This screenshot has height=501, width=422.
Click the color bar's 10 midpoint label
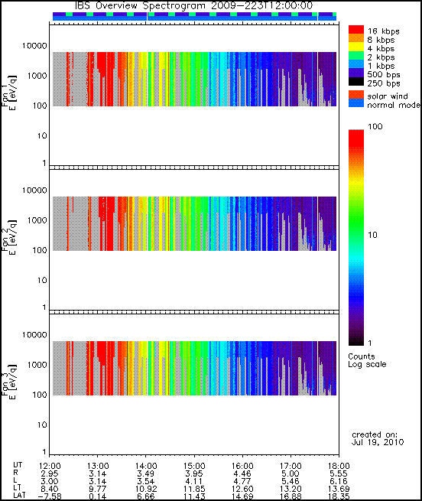click(x=373, y=235)
